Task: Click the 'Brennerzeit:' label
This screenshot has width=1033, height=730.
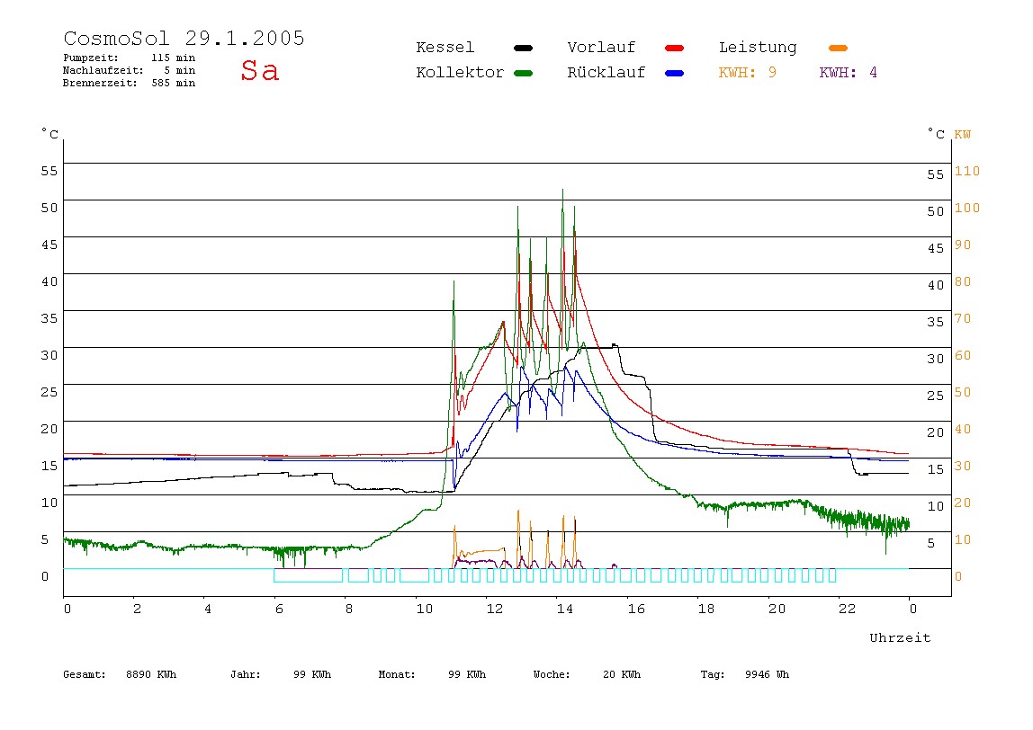Action: click(x=100, y=83)
